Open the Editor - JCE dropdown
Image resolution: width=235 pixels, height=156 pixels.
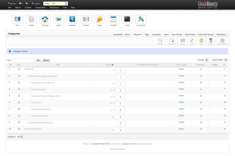(x=56, y=4)
